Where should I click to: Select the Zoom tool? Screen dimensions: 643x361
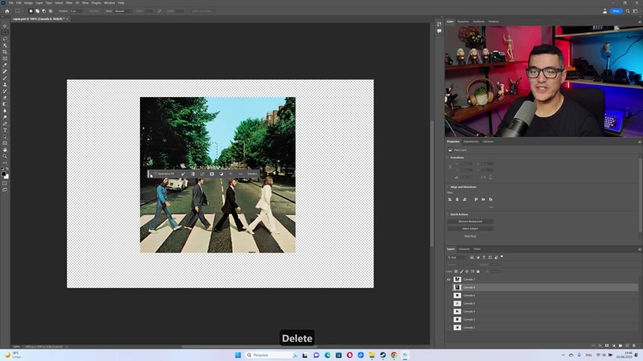pyautogui.click(x=5, y=156)
